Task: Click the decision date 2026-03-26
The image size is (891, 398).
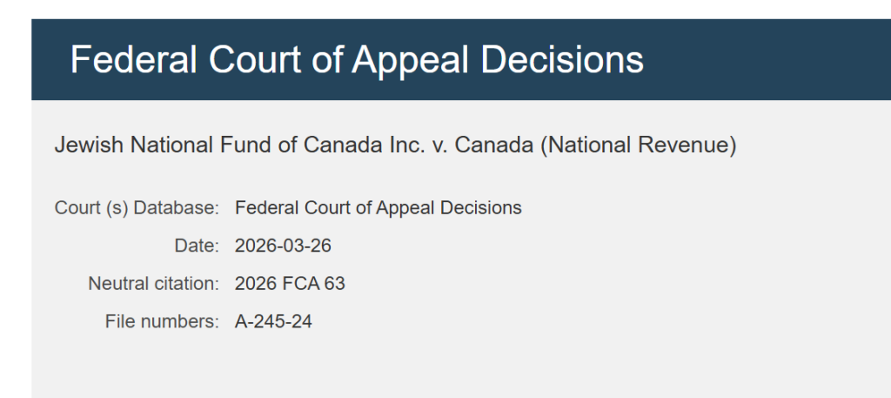Action: click(x=283, y=246)
